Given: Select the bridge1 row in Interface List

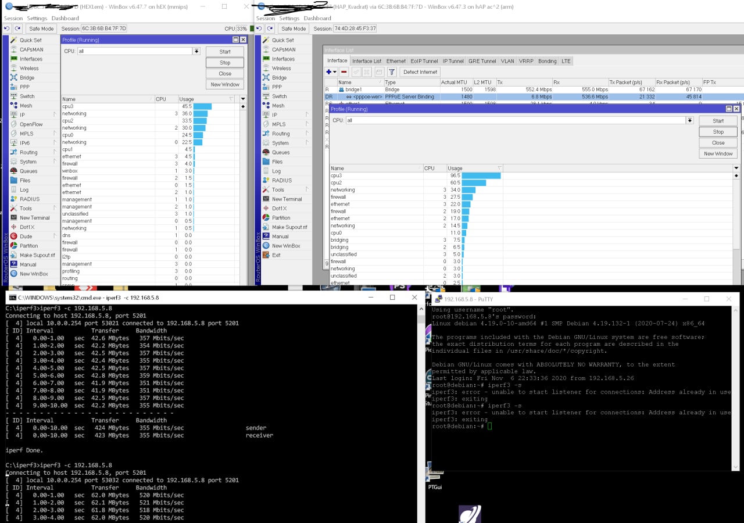Looking at the screenshot, I should pyautogui.click(x=534, y=89).
